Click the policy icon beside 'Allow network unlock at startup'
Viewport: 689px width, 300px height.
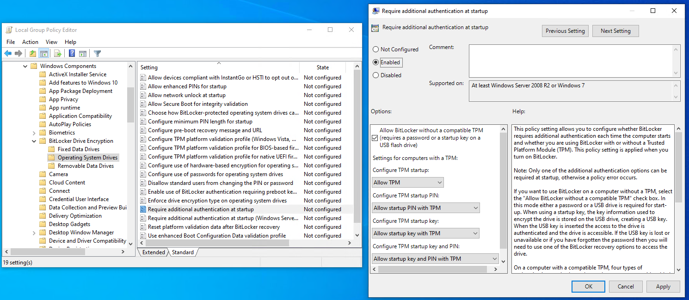click(x=143, y=95)
